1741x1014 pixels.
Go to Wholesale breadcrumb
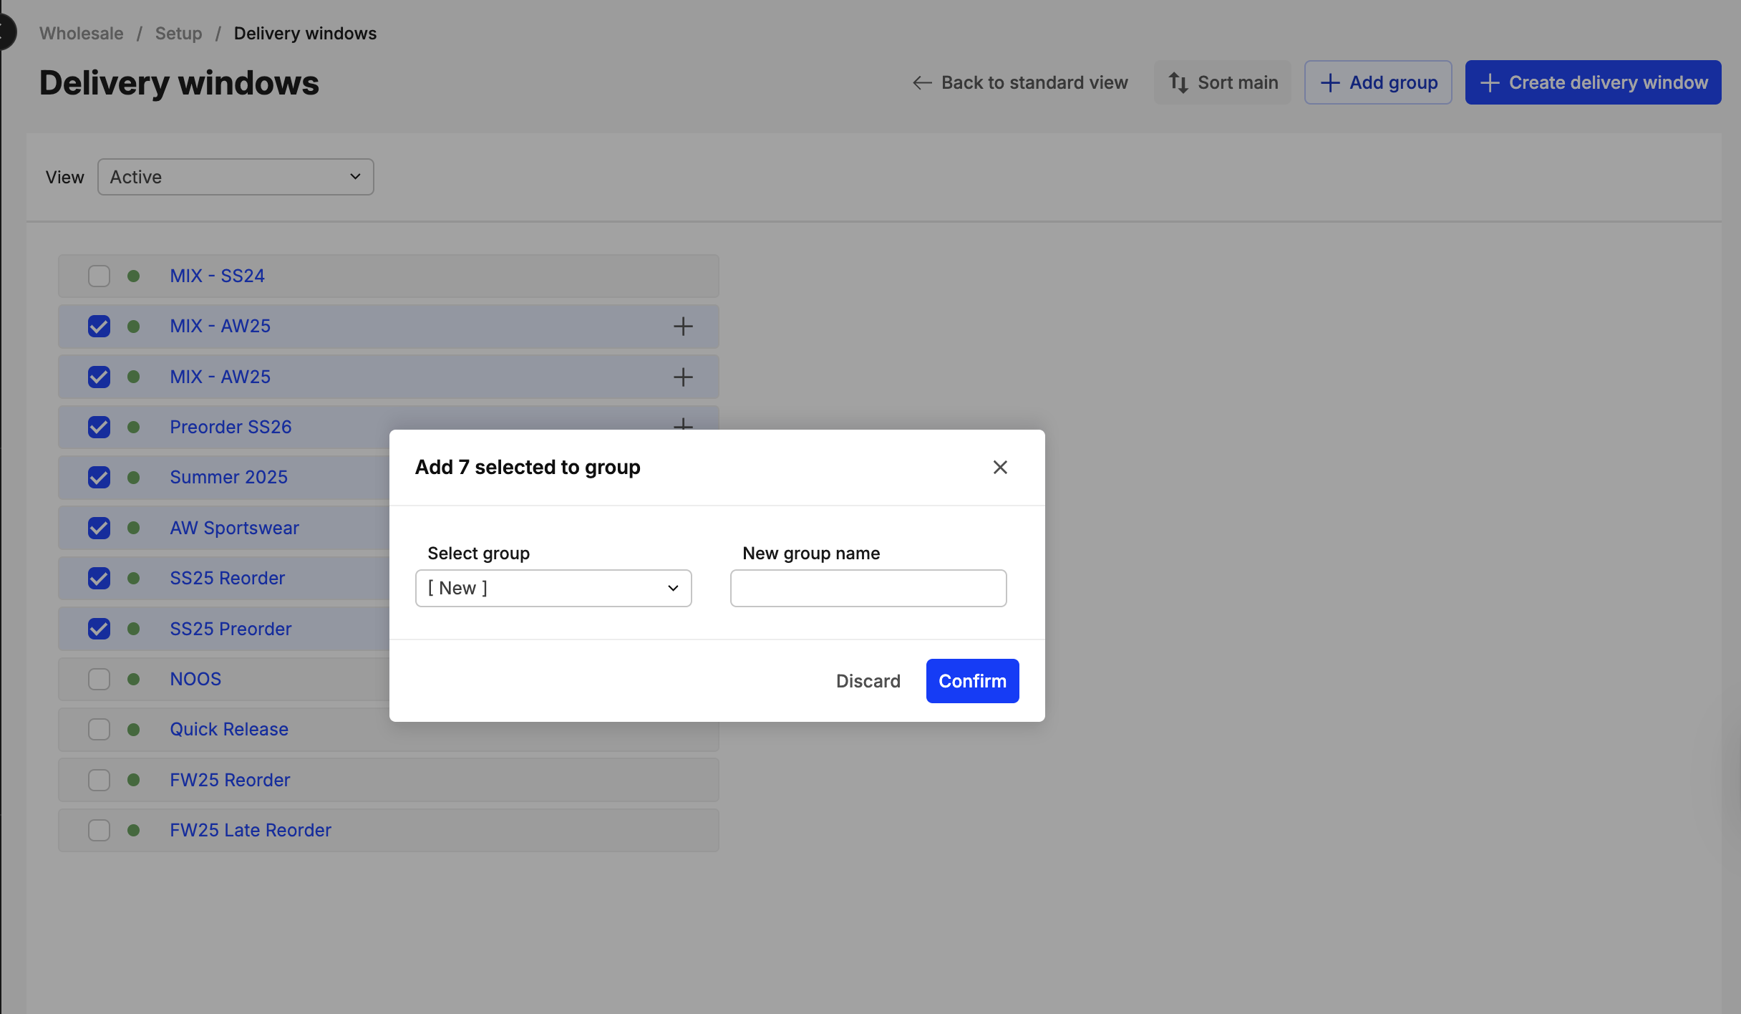(81, 34)
